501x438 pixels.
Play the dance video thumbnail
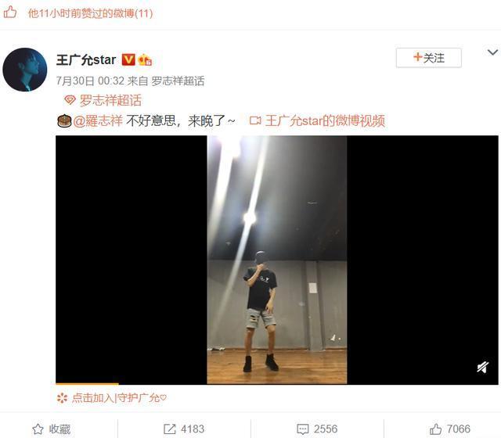coord(276,260)
